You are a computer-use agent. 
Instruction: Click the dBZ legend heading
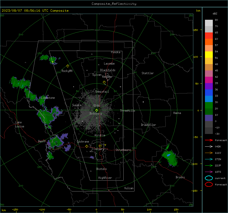(215, 13)
